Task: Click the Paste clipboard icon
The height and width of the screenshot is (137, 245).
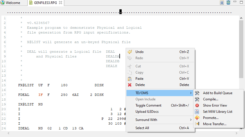Action: point(130,79)
